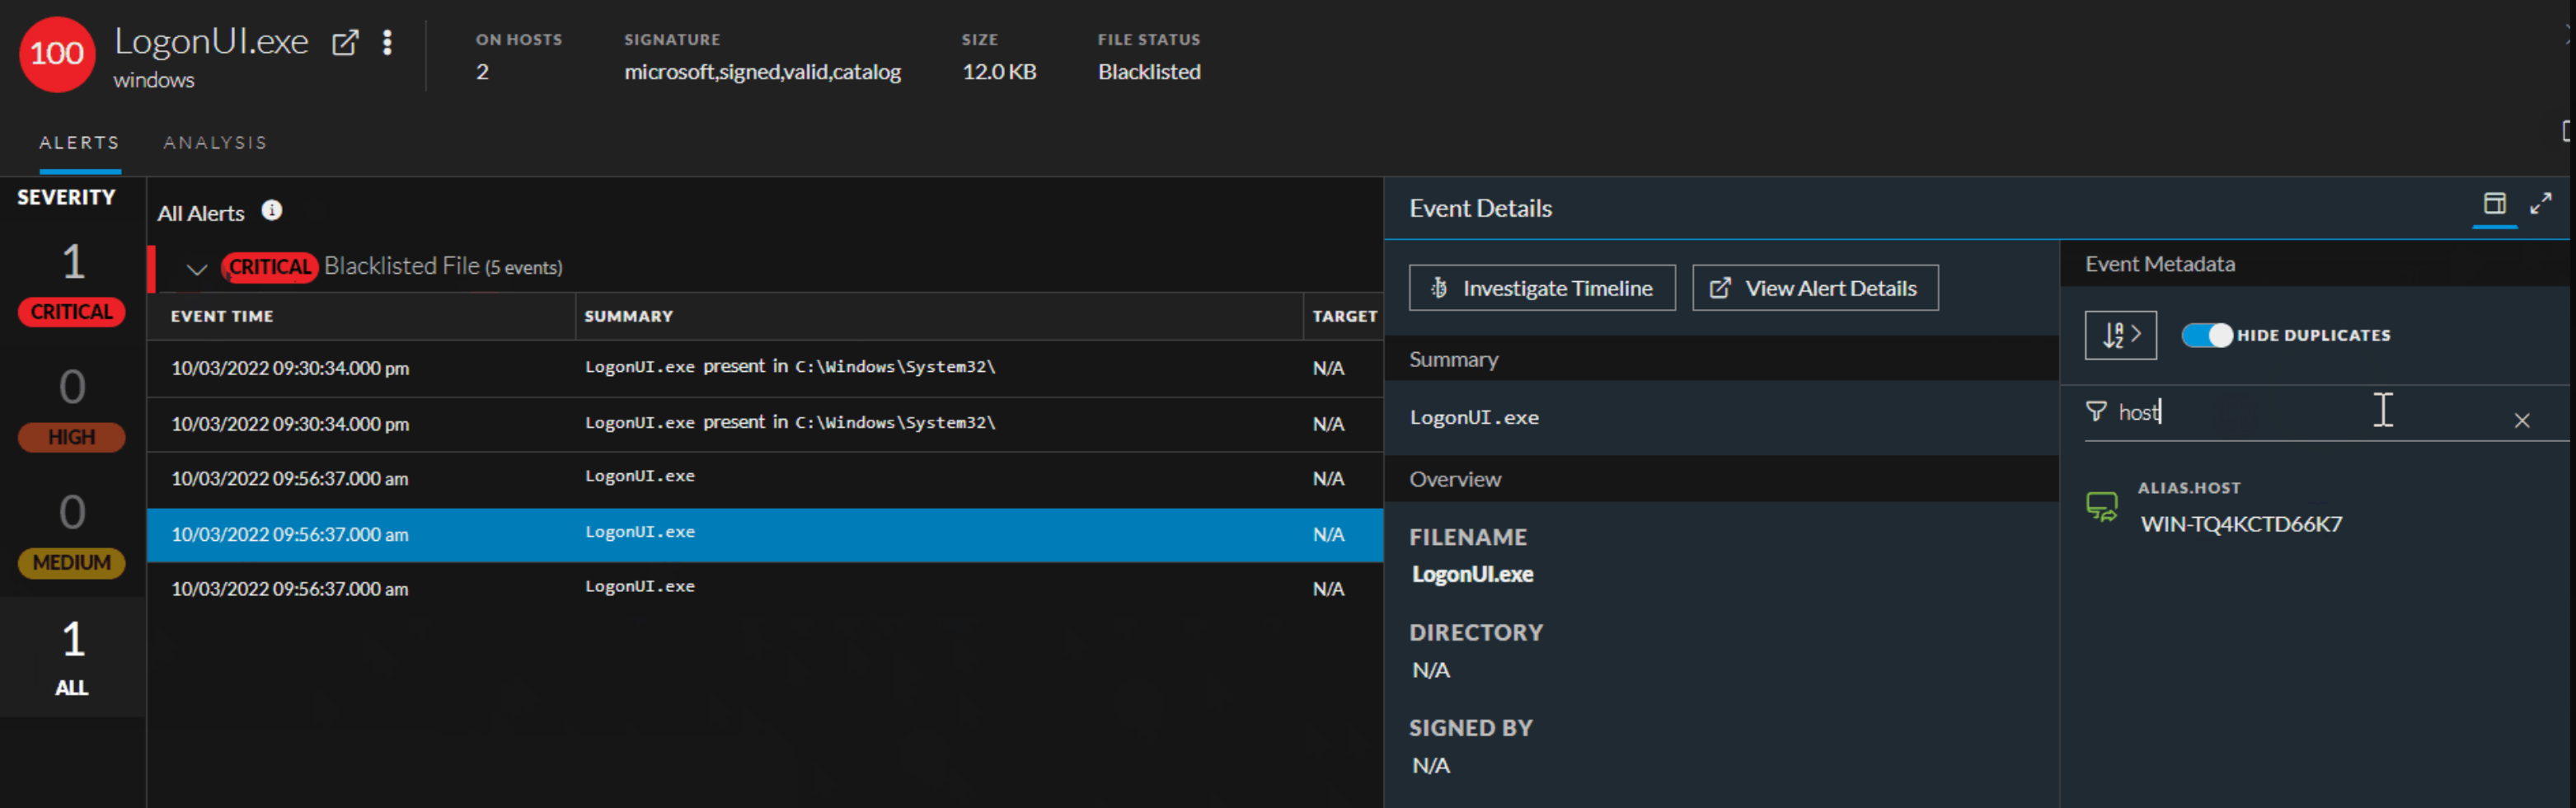
Task: Show All severity alerts
Action: tap(72, 687)
